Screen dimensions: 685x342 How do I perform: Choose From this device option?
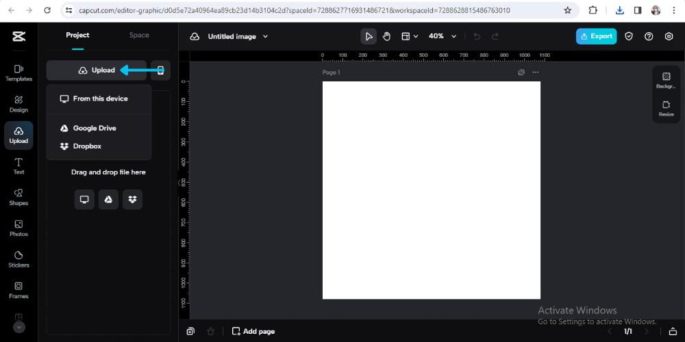click(x=99, y=98)
